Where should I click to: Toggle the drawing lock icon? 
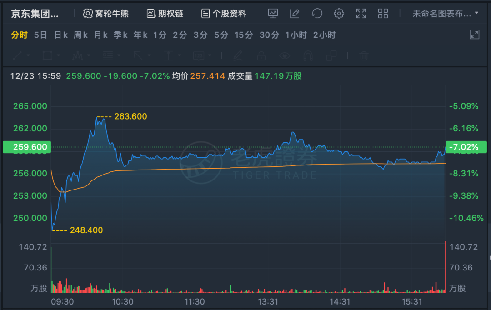pos(261,55)
